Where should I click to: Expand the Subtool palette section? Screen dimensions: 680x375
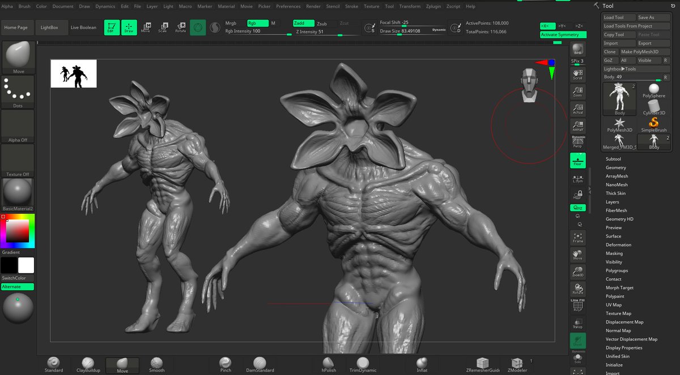click(613, 159)
